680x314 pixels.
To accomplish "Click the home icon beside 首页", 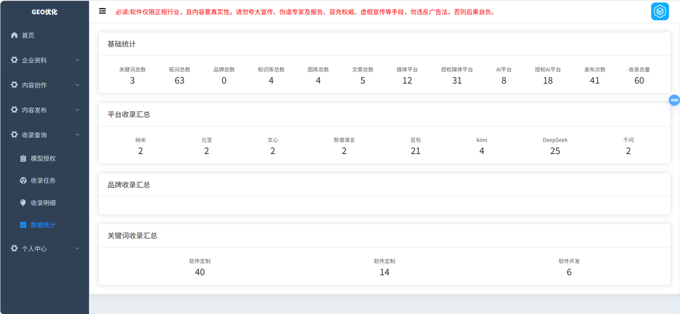I will 14,35.
